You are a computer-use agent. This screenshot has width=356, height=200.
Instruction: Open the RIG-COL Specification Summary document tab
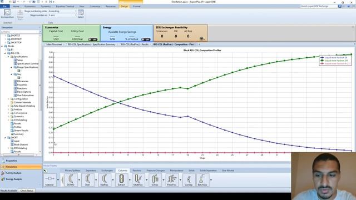pyautogui.click(x=91, y=44)
